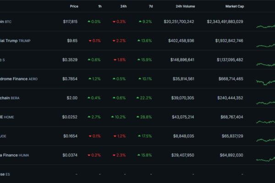
Task: Click BTC volume $20,251,700,242
Action: [179, 22]
